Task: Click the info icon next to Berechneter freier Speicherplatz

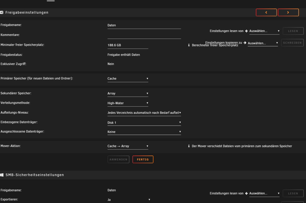Action: coord(189,45)
